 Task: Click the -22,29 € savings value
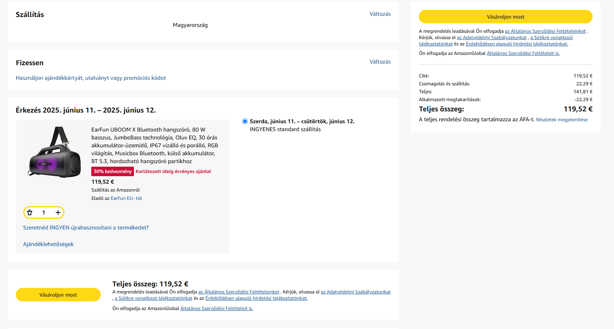(583, 100)
